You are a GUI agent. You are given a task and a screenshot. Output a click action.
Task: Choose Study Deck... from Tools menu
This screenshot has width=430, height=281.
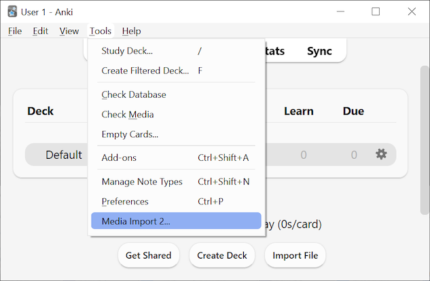click(176, 51)
